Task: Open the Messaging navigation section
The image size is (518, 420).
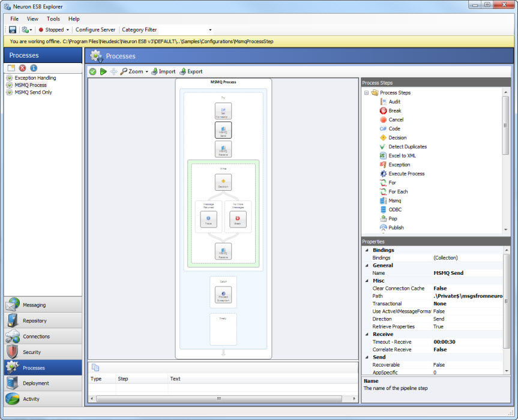Action: click(43, 305)
